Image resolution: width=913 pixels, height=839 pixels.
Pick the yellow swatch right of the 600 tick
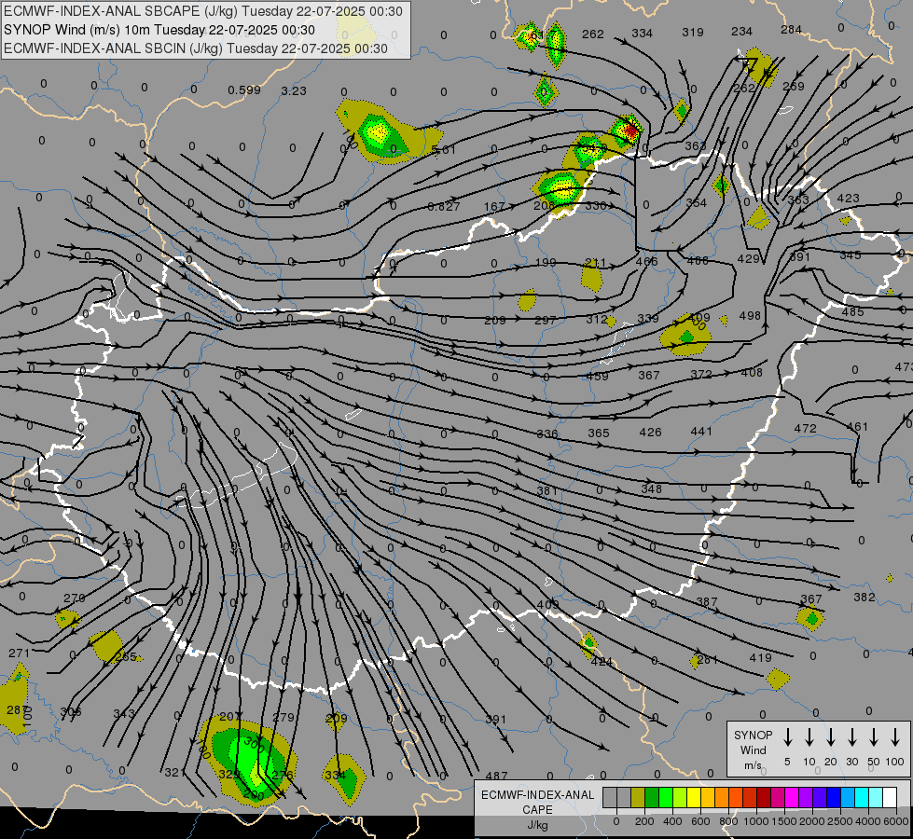(x=708, y=798)
